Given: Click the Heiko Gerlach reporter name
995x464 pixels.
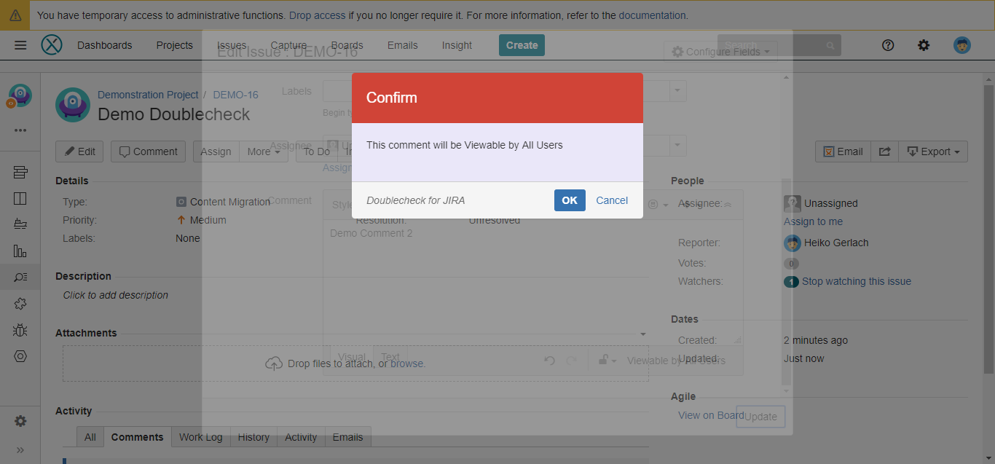Looking at the screenshot, I should pos(836,243).
